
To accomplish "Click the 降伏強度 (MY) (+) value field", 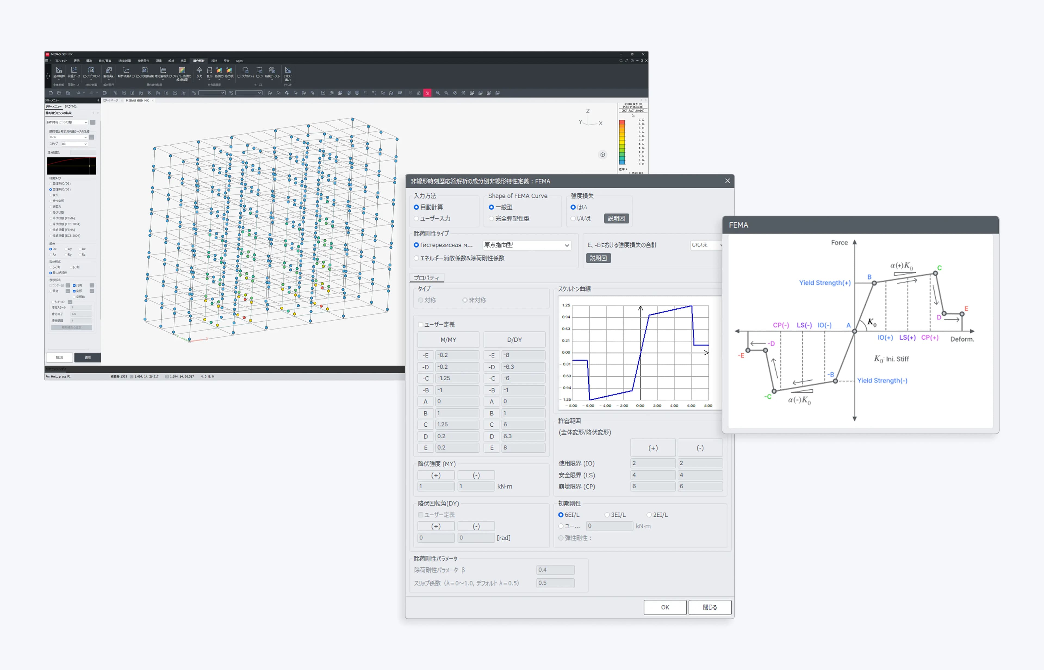I will pyautogui.click(x=436, y=486).
